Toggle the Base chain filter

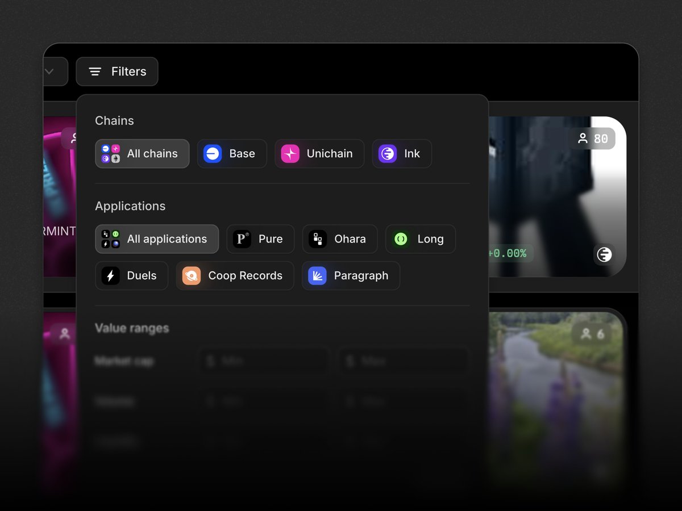[x=232, y=154]
